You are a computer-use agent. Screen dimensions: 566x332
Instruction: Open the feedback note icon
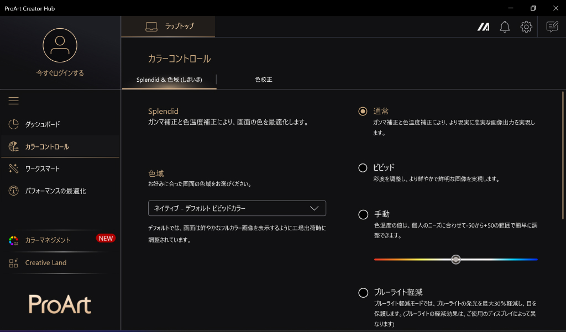552,27
